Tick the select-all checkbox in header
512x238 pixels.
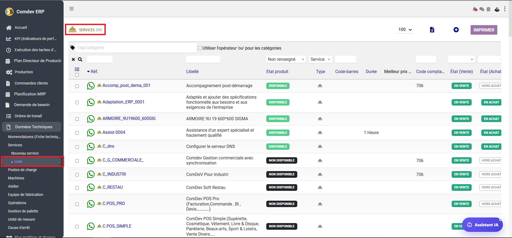pyautogui.click(x=77, y=75)
